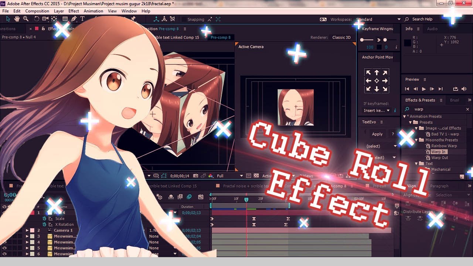Select the Unified Camera tool
Viewport: 473px width, 266px height.
pos(45,19)
